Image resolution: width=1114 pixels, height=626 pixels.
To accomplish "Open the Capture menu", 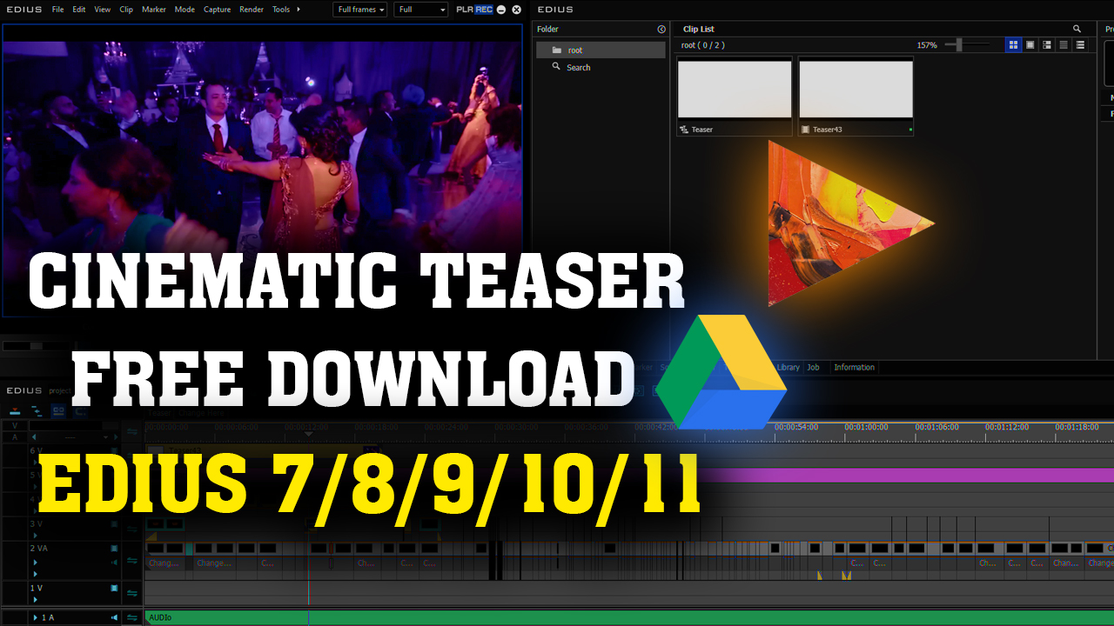I will coord(218,10).
